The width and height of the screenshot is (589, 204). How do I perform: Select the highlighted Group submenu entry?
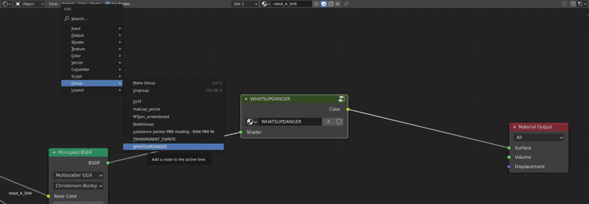point(92,83)
